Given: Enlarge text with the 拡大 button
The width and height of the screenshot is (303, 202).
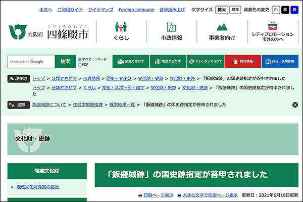Looking at the screenshot, I should point(222,10).
